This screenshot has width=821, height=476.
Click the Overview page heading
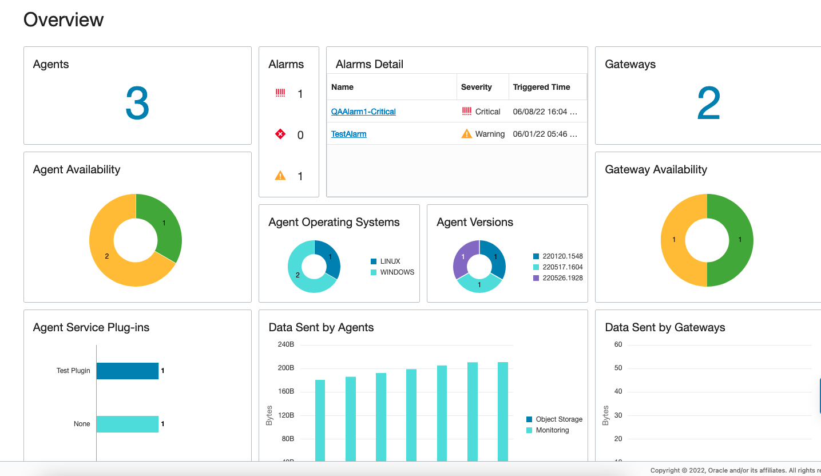coord(64,19)
